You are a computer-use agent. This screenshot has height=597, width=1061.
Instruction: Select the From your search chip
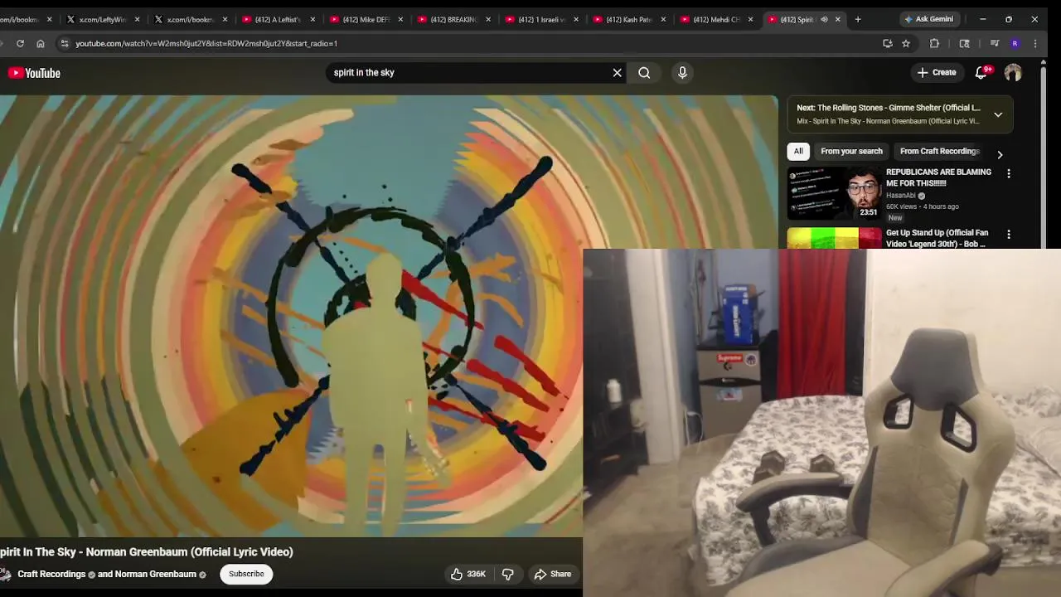pyautogui.click(x=851, y=151)
